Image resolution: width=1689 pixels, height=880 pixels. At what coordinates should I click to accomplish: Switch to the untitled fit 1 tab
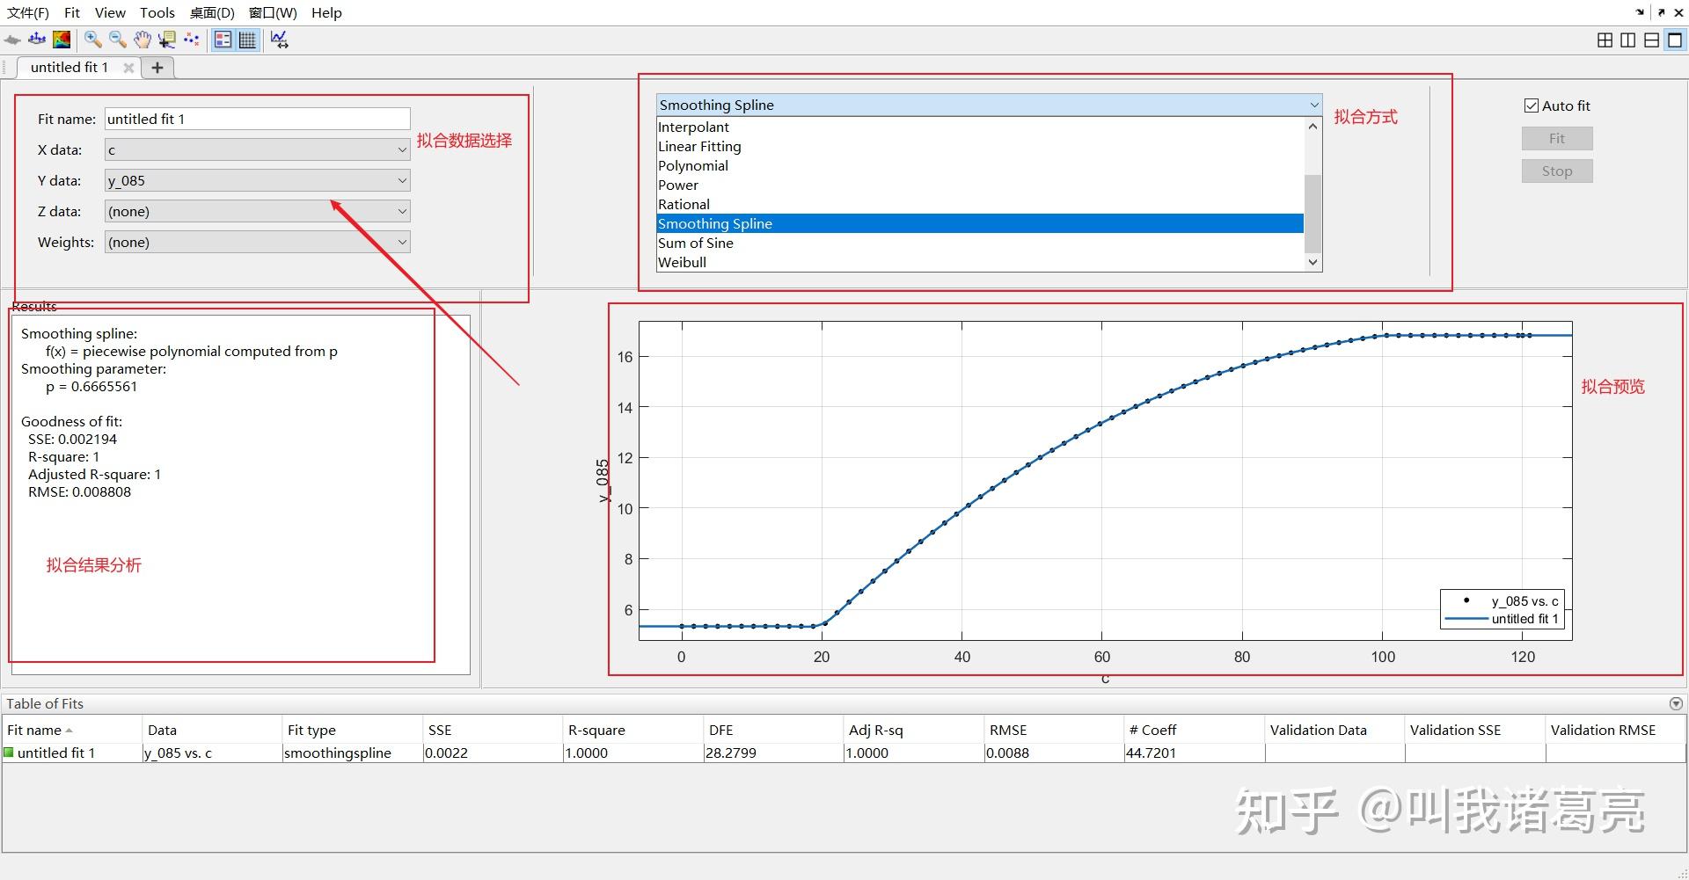point(69,67)
